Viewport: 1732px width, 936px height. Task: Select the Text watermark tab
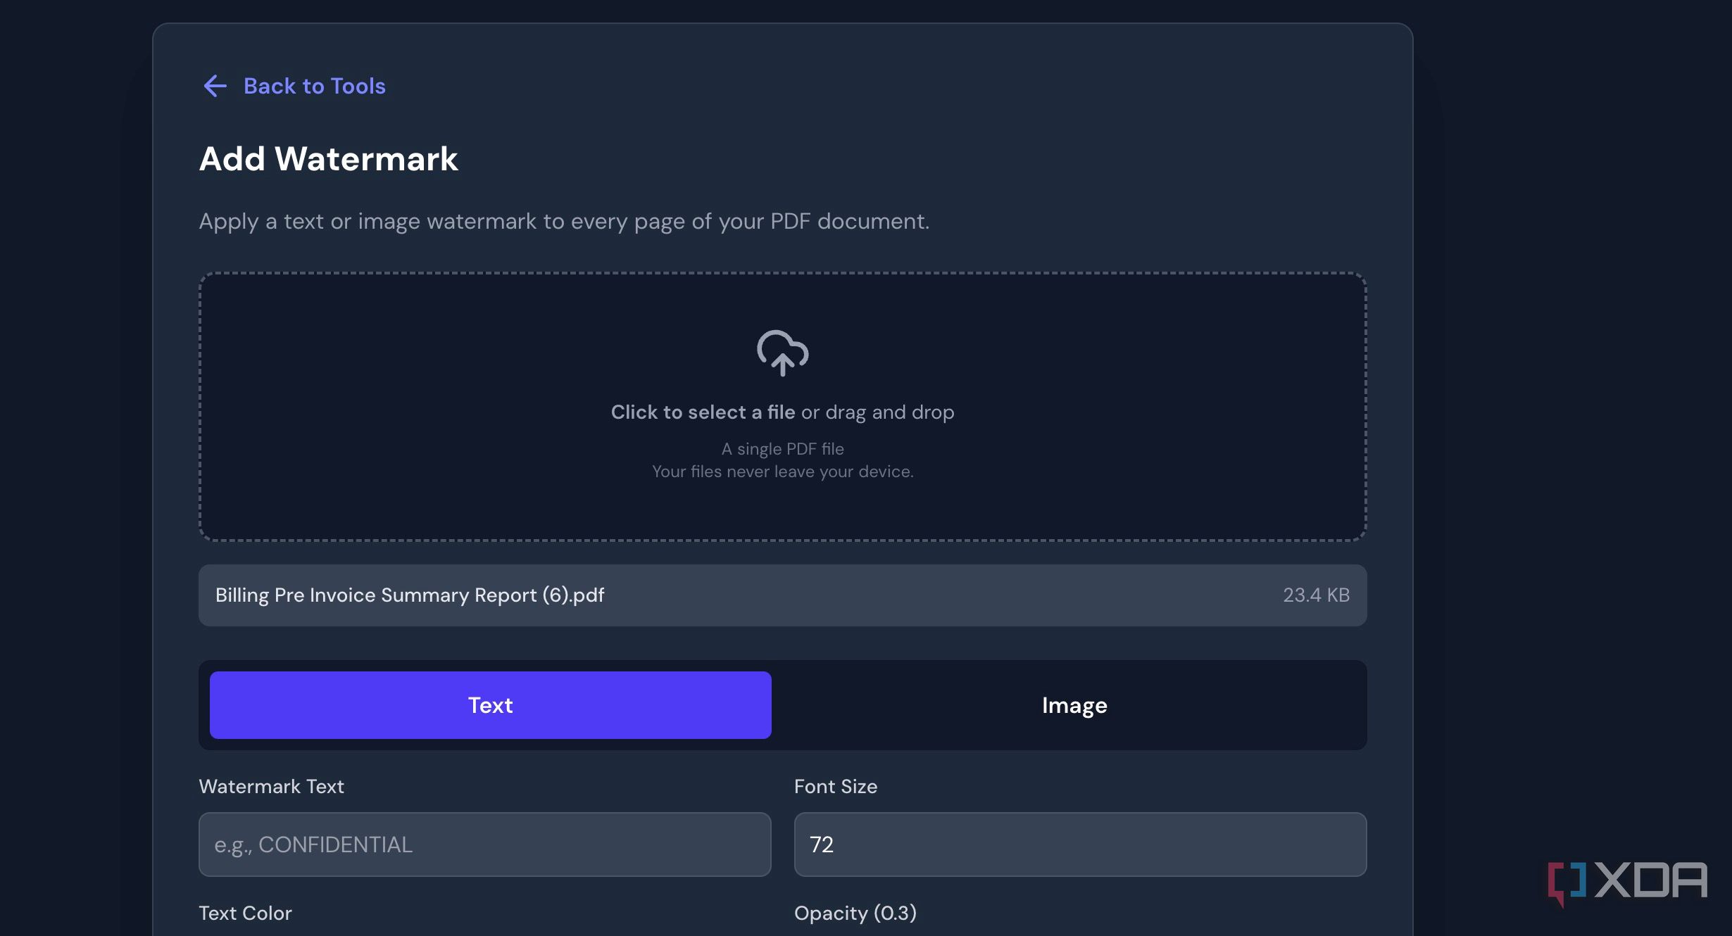[x=491, y=705]
